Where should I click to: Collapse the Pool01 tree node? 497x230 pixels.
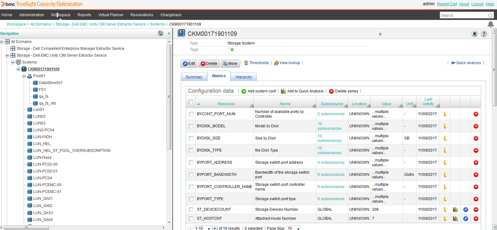(x=24, y=76)
